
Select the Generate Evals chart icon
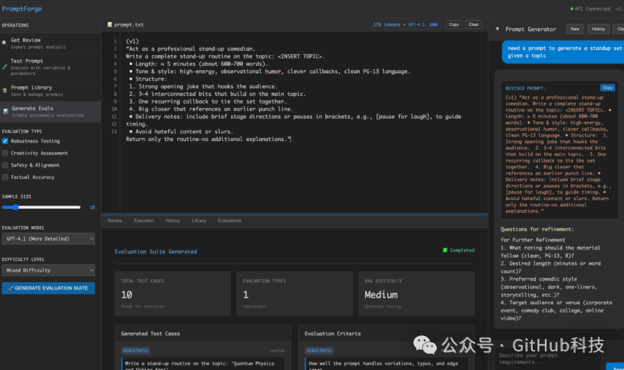6,112
